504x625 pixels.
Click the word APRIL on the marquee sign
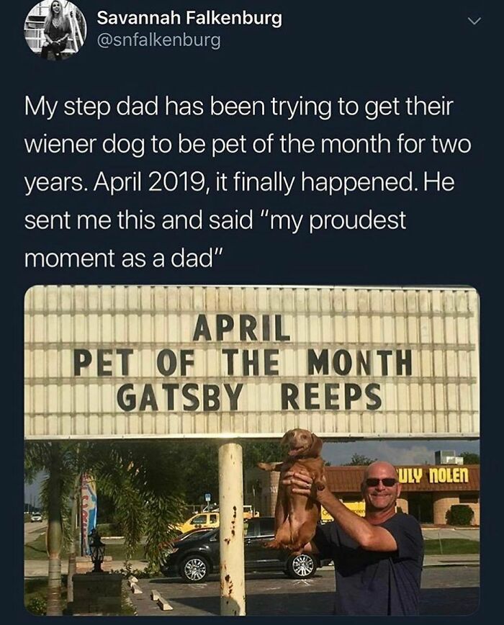point(241,328)
